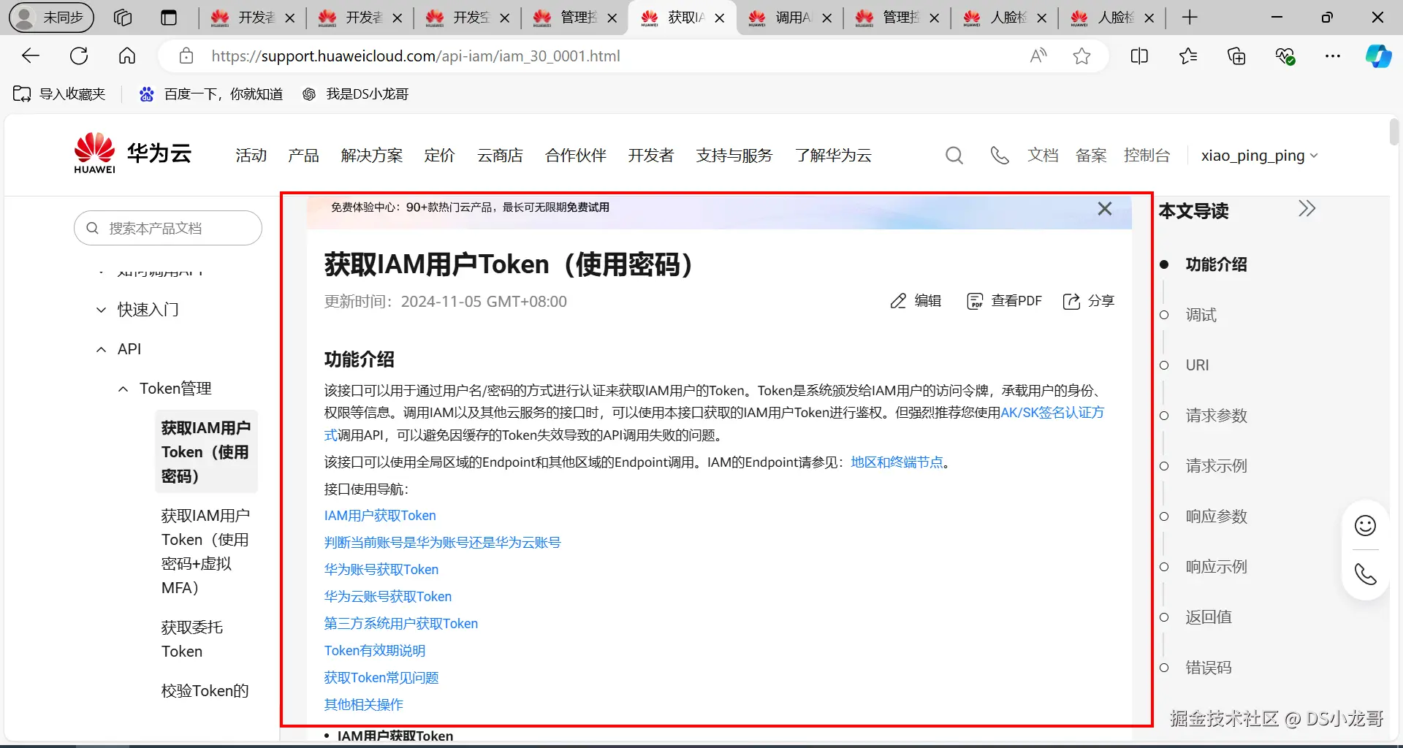Open 导入收藏夹 bookmark item

point(59,94)
